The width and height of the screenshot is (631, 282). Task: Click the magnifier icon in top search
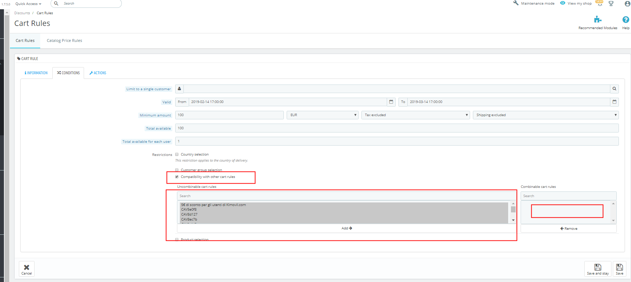click(56, 3)
